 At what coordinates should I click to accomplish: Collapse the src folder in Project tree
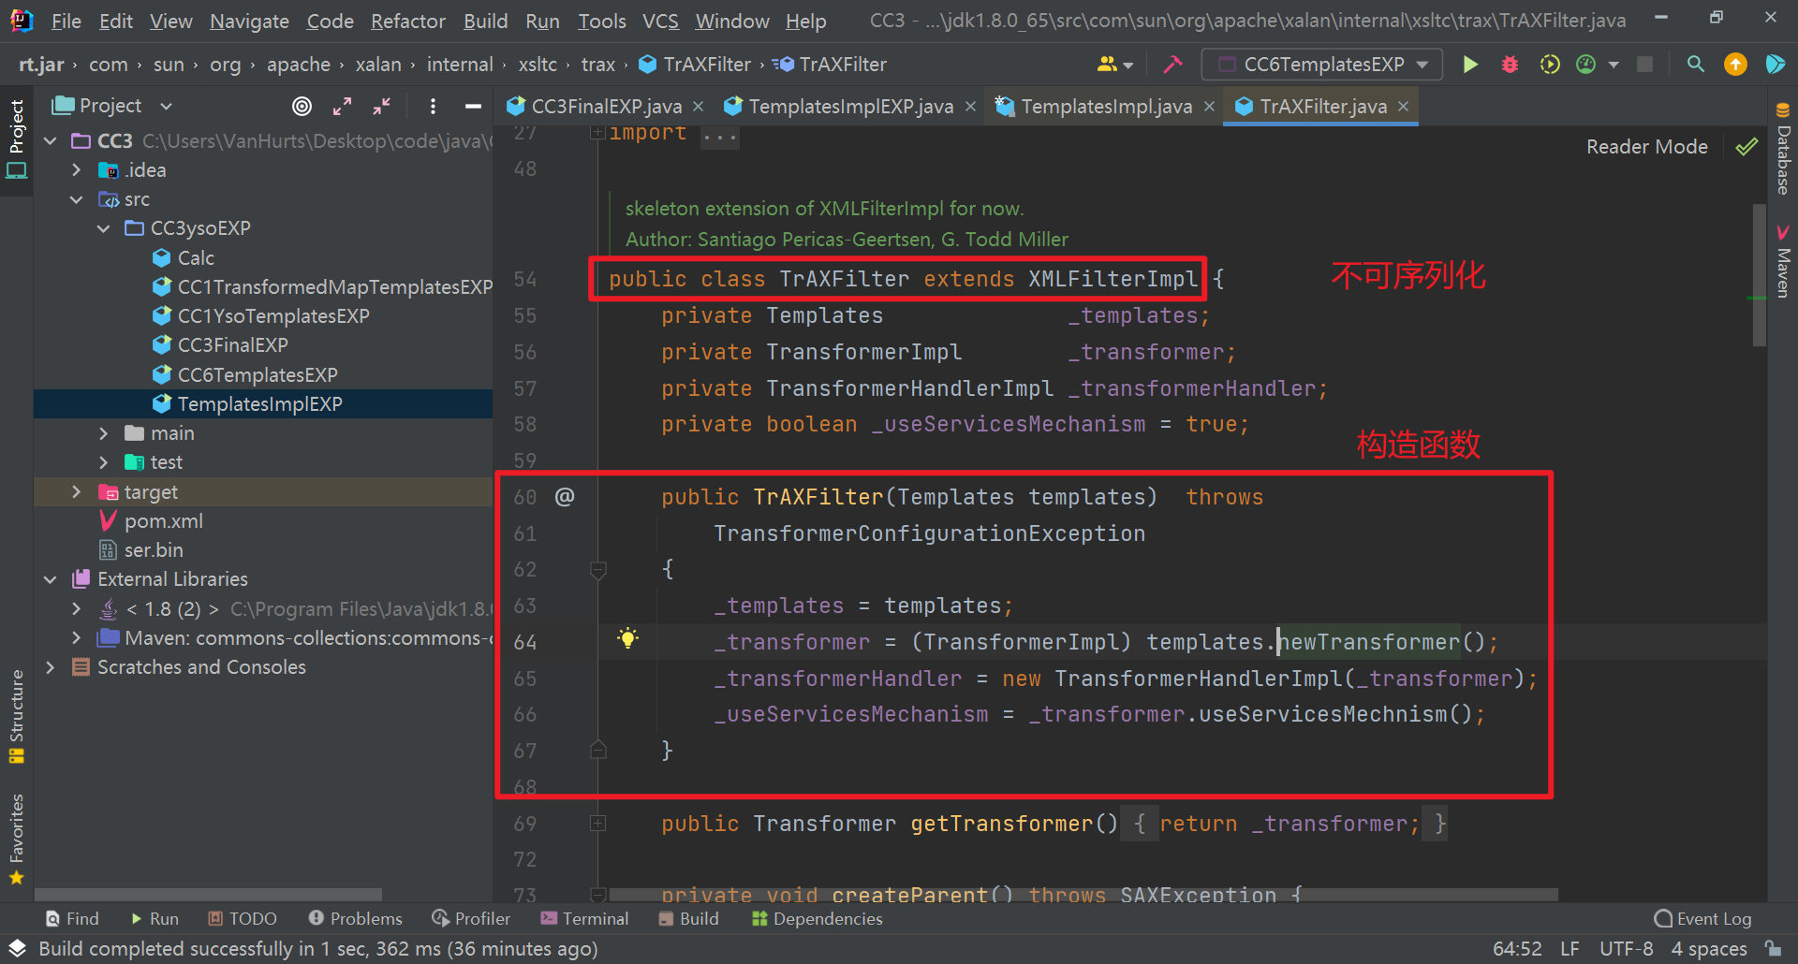coord(77,199)
